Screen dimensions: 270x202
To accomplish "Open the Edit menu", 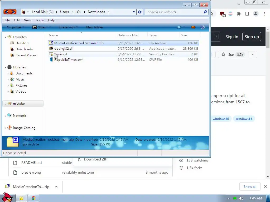I will [x=17, y=20].
